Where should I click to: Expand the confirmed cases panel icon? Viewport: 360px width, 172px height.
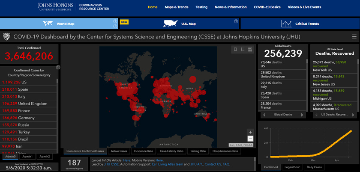pos(58,67)
